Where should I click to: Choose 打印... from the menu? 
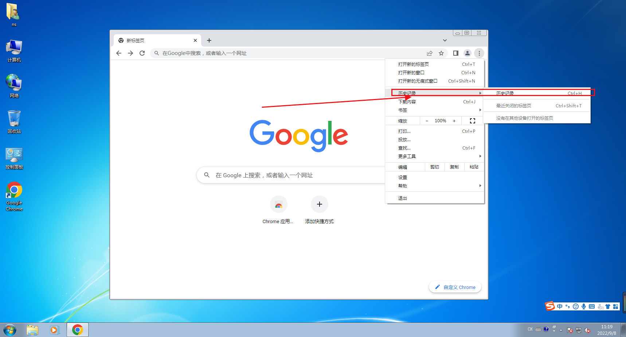(435, 131)
